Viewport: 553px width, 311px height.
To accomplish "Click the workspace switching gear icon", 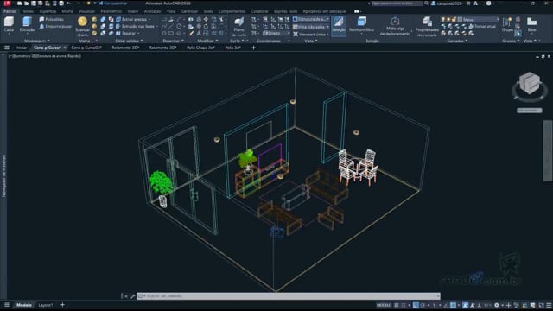I will pyautogui.click(x=497, y=305).
